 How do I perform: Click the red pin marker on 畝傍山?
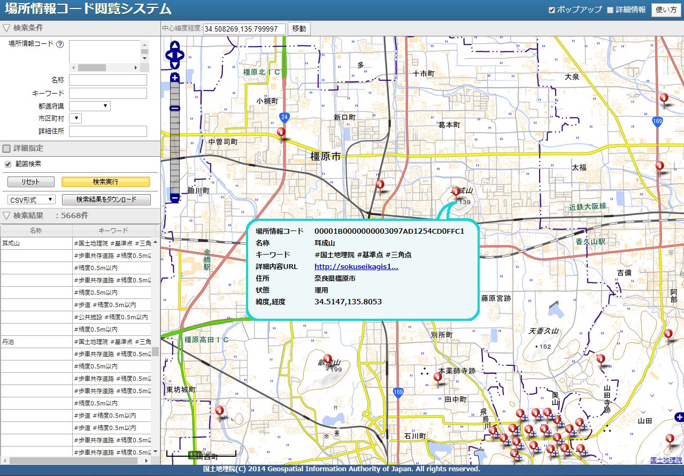327,359
